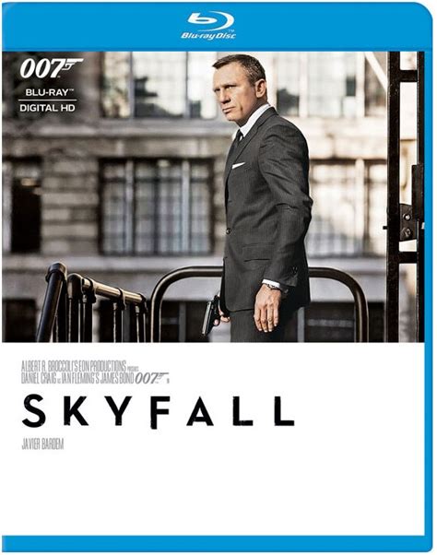Click the 007 gun logo in the corner
The image size is (437, 555).
pyautogui.click(x=51, y=68)
